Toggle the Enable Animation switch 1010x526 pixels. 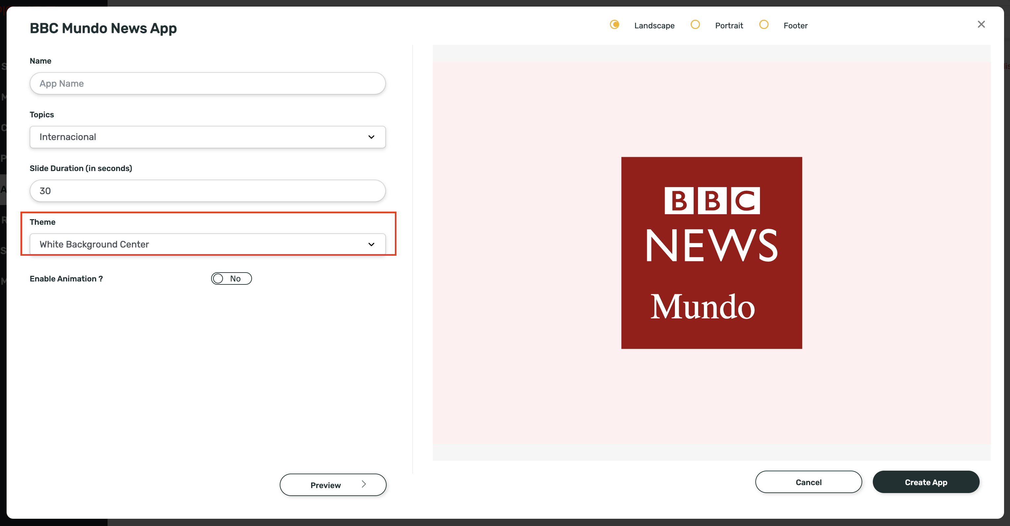231,278
